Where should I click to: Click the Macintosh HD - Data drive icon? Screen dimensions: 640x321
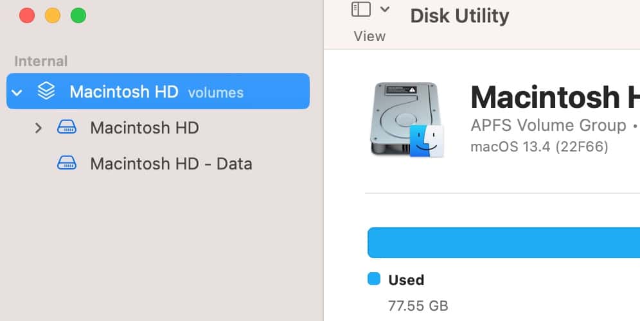[x=67, y=164]
